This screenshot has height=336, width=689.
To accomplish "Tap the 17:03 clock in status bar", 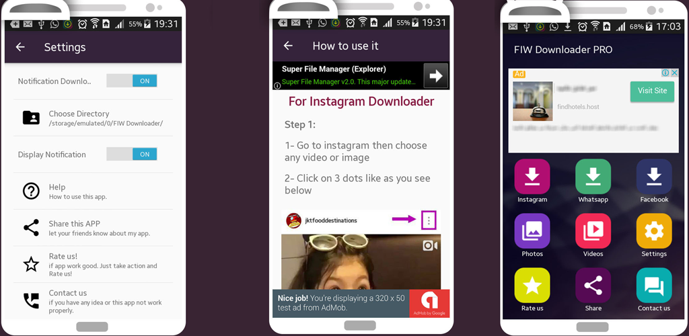I will [x=668, y=26].
